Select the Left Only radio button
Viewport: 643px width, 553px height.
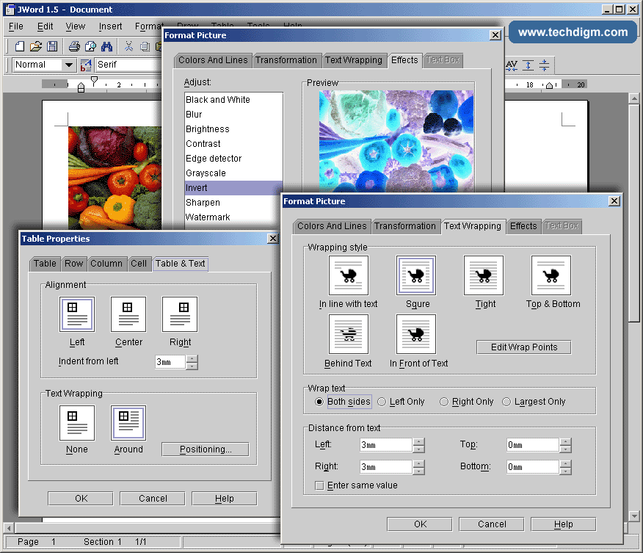click(x=382, y=402)
